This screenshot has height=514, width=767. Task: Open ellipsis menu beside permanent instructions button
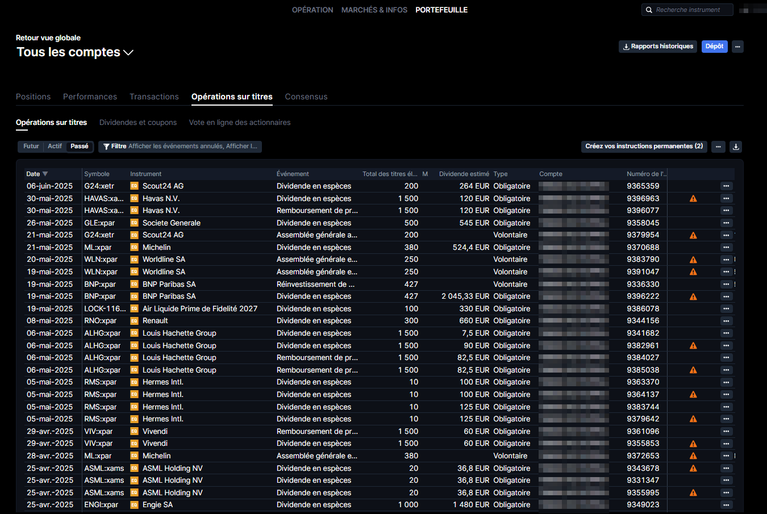coord(718,147)
